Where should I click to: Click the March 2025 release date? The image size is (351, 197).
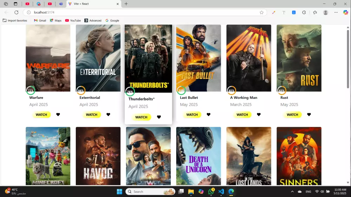point(241,105)
